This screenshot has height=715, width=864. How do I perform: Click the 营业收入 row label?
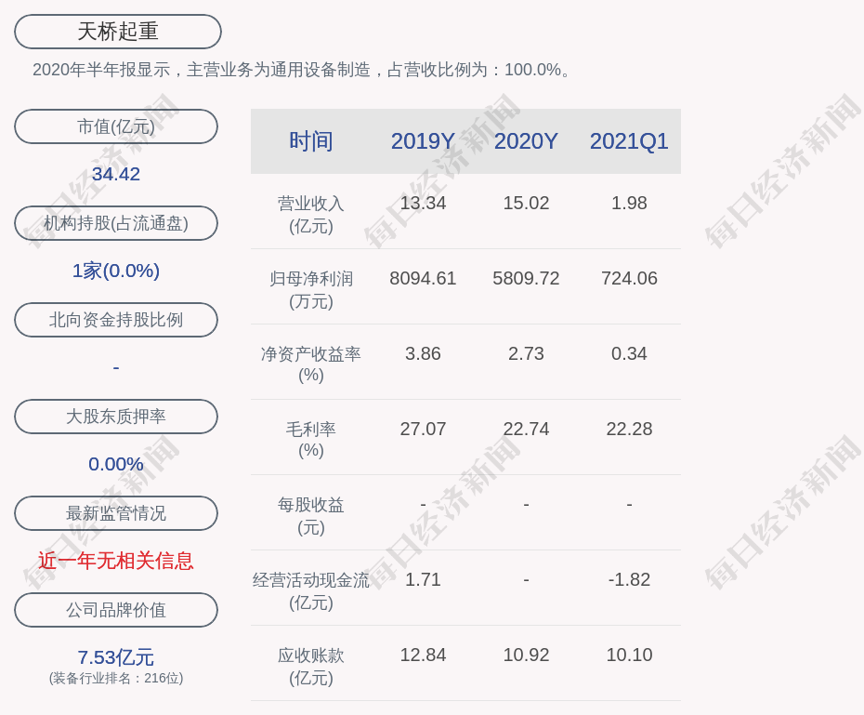point(311,215)
